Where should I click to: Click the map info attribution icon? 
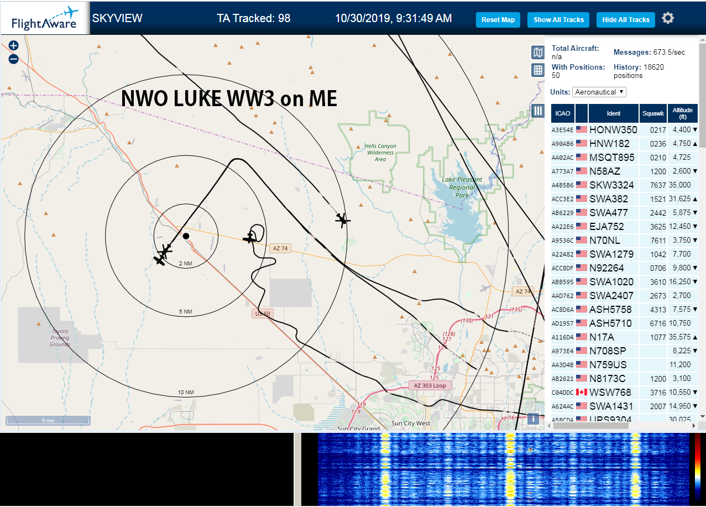533,419
